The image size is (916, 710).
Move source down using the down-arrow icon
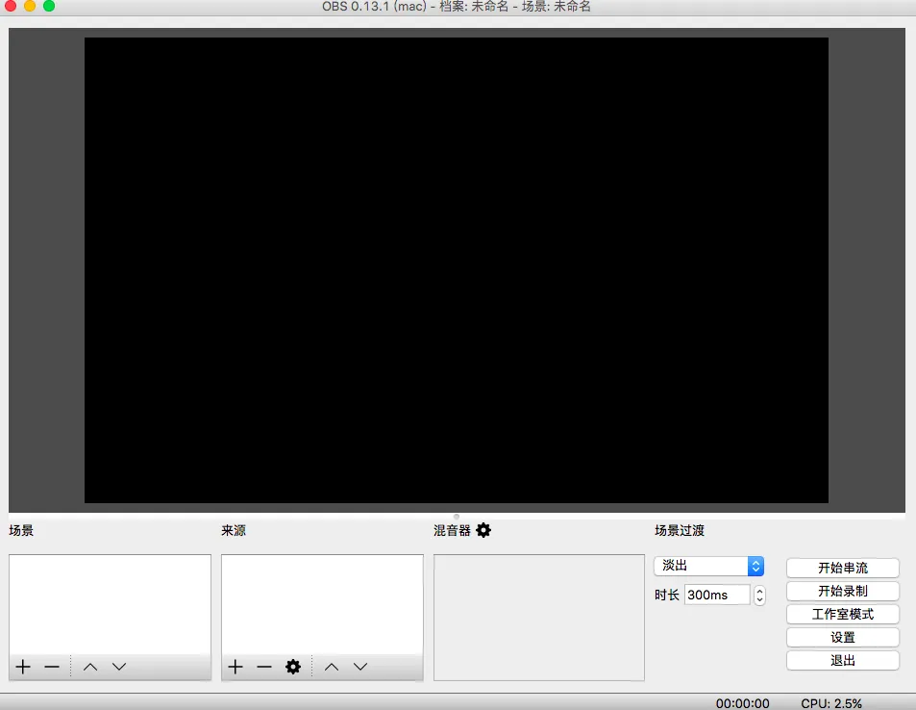click(x=359, y=666)
